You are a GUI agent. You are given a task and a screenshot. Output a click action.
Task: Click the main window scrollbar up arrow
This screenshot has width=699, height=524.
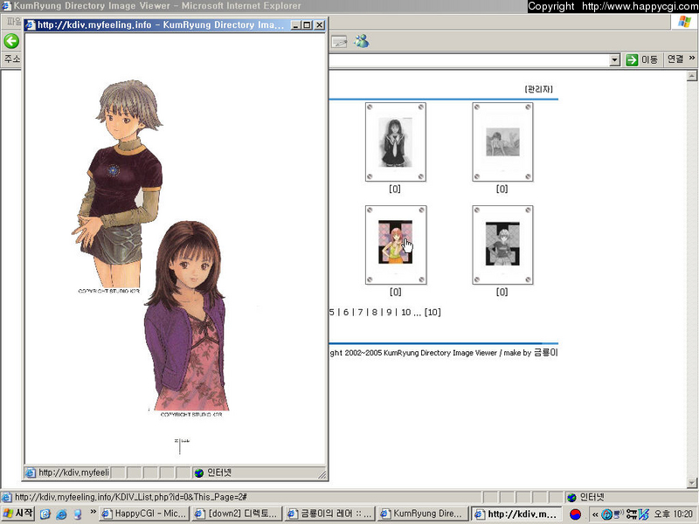692,76
